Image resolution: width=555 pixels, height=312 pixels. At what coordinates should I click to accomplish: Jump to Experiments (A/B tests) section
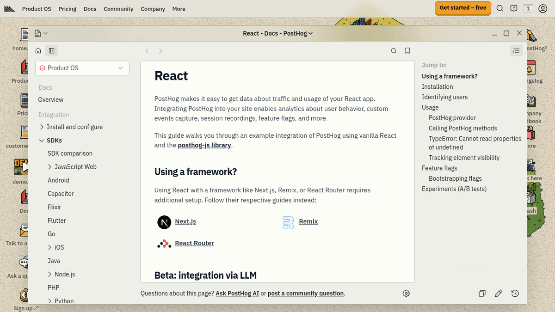click(454, 189)
